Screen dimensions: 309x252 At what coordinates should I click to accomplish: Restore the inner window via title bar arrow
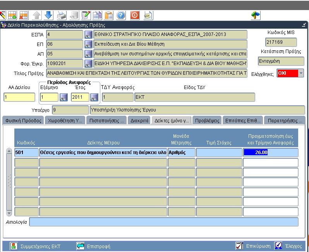pos(304,25)
